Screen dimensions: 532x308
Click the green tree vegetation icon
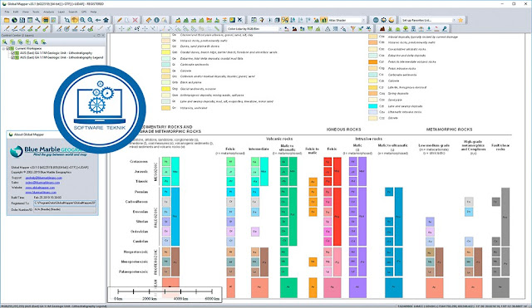[406, 28]
